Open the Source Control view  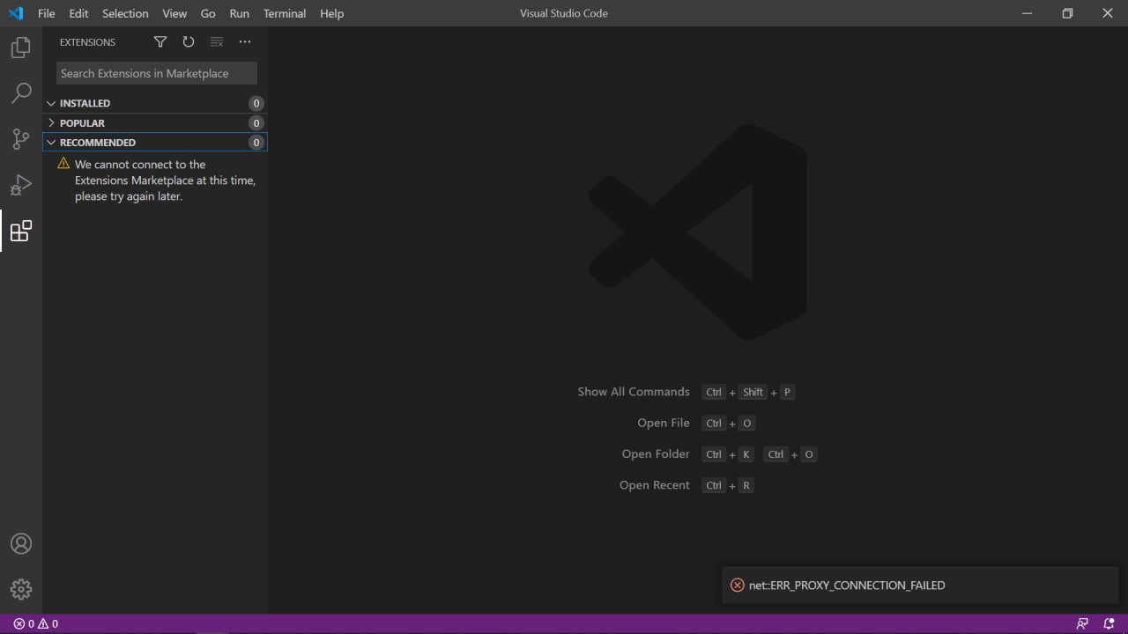click(20, 139)
